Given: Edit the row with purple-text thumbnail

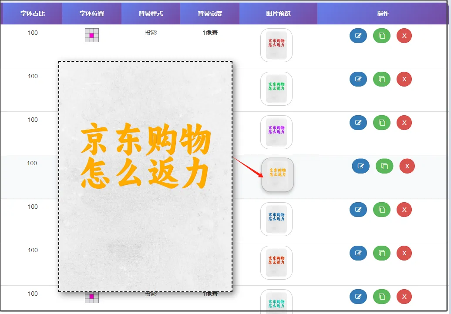Looking at the screenshot, I should tap(358, 123).
